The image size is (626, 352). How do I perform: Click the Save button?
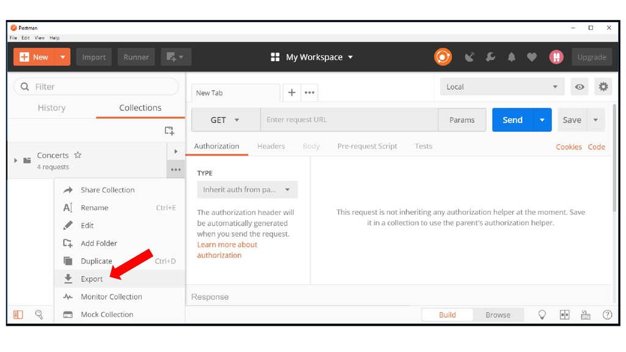coord(572,120)
